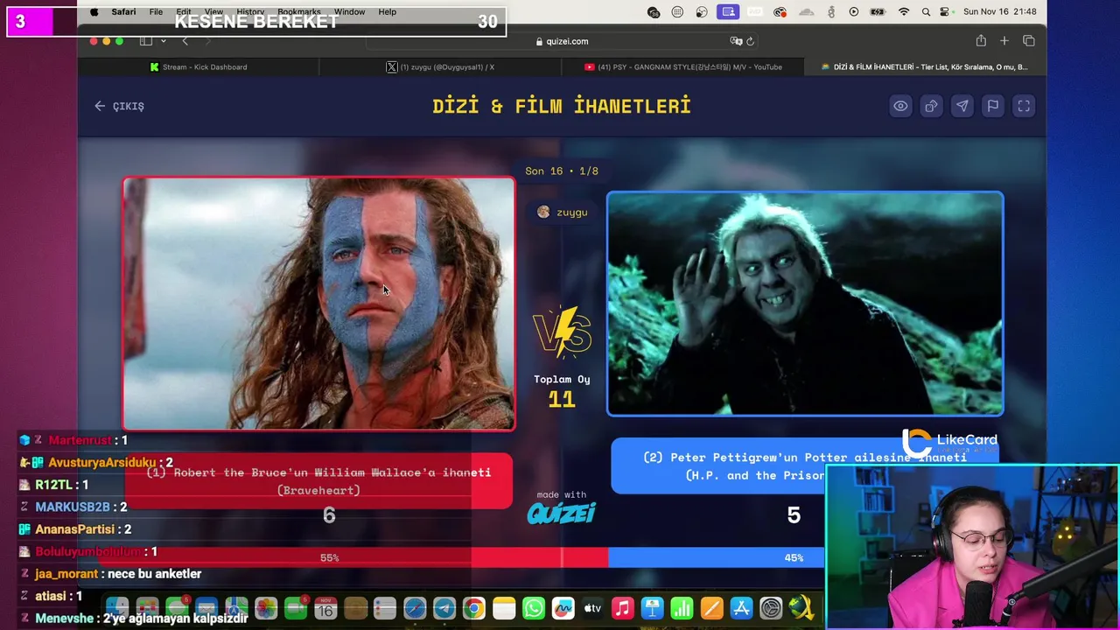Screen dimensions: 1120x630
Task: Open the sidebar tab group dropdown chevron
Action: pos(162,41)
